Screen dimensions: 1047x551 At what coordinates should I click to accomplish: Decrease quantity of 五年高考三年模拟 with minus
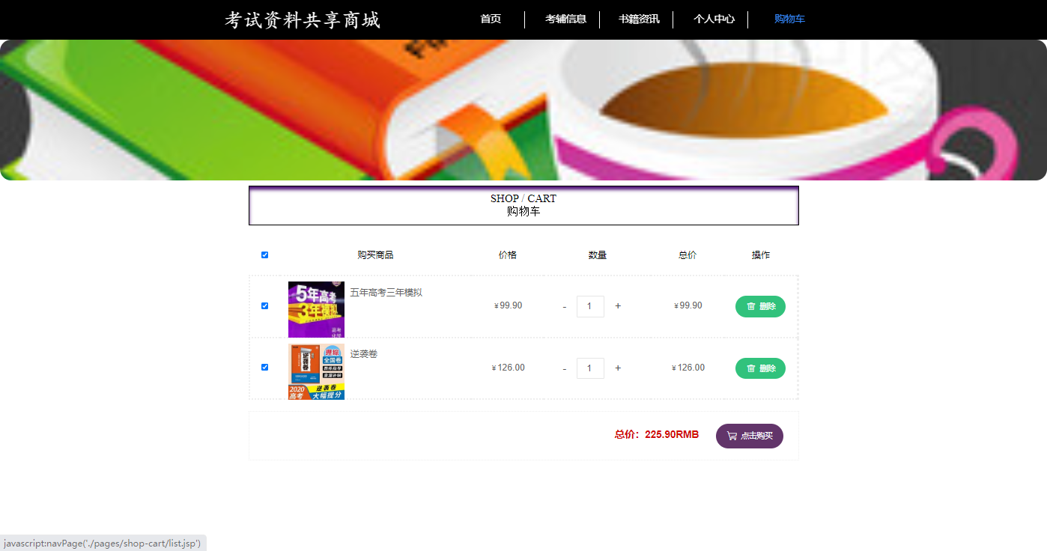tap(565, 306)
